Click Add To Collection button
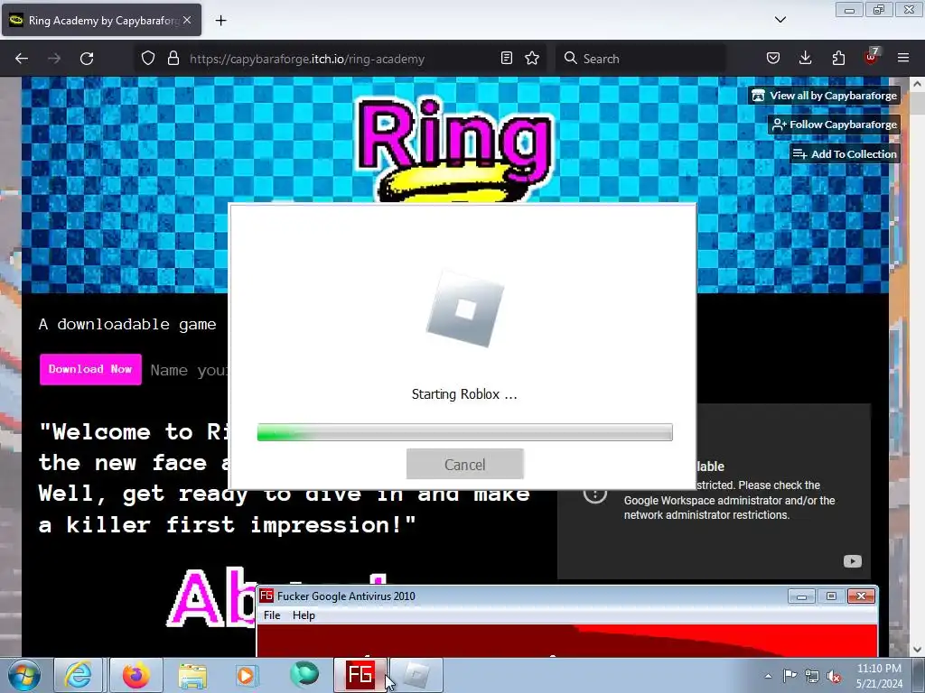The width and height of the screenshot is (925, 693). pos(845,153)
